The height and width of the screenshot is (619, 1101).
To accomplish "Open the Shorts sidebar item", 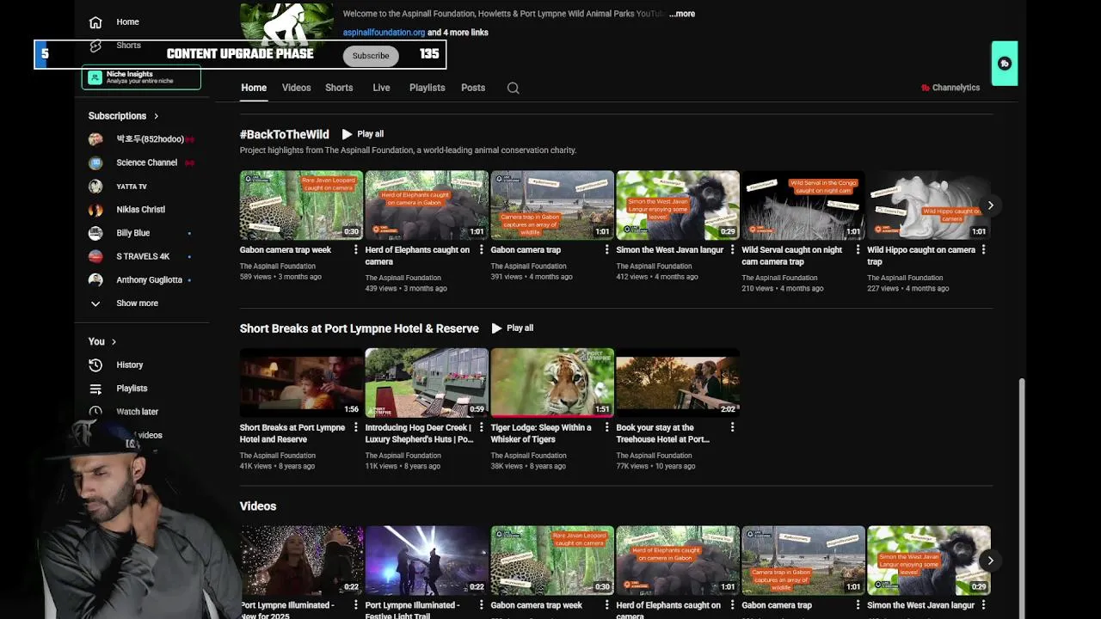I will tap(128, 46).
